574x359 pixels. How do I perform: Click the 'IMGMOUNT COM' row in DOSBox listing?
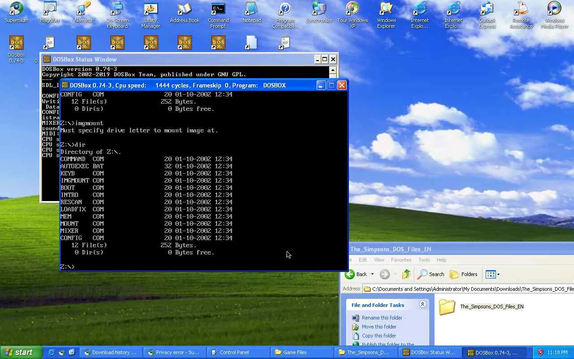click(x=146, y=180)
